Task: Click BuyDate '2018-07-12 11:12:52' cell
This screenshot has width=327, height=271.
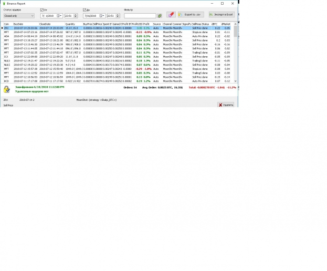Action: 26,73
